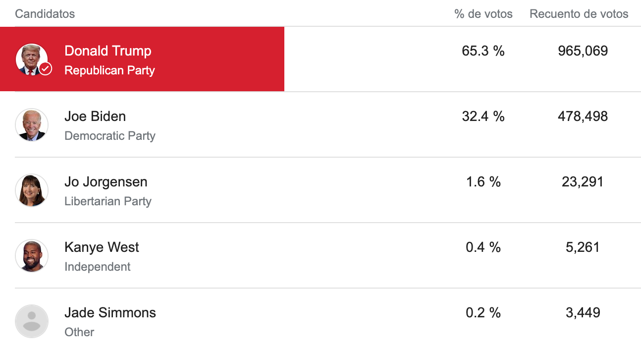This screenshot has width=641, height=356.
Task: Open the Joe Biden name link
Action: [x=95, y=116]
